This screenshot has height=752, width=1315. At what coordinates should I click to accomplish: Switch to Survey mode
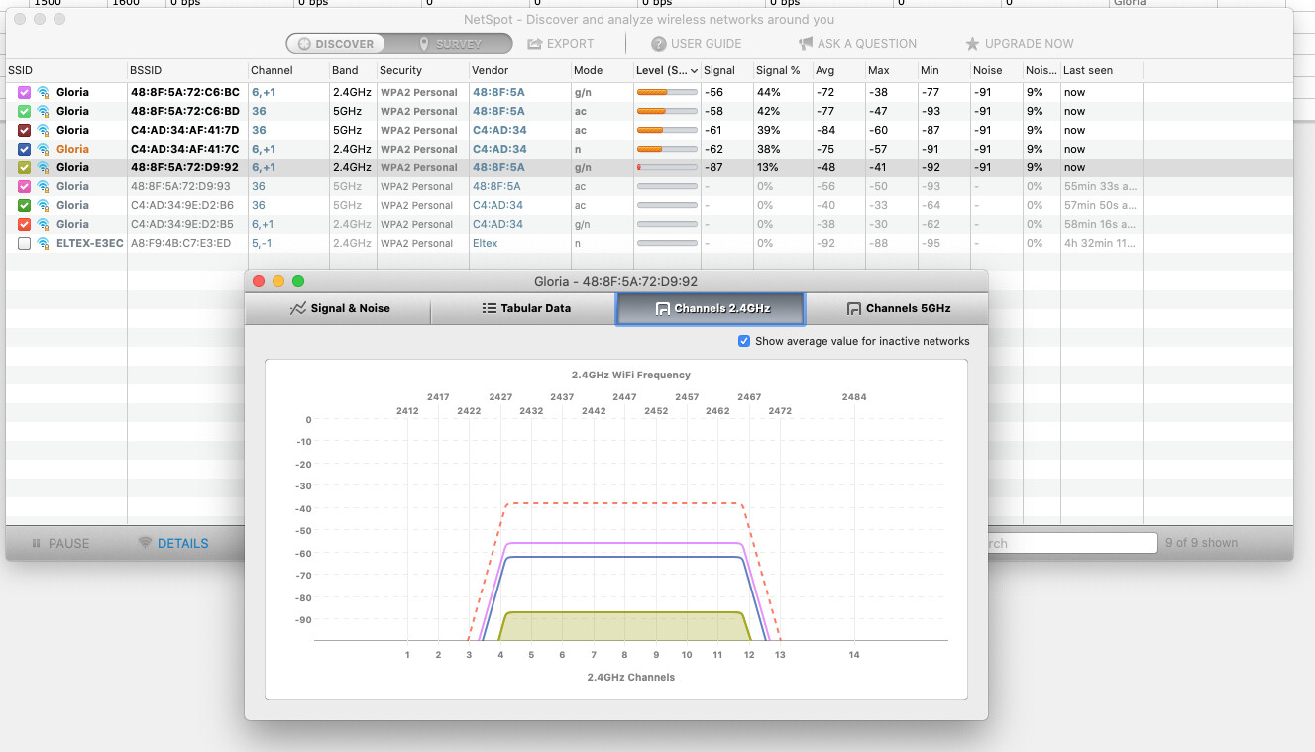[x=449, y=44]
